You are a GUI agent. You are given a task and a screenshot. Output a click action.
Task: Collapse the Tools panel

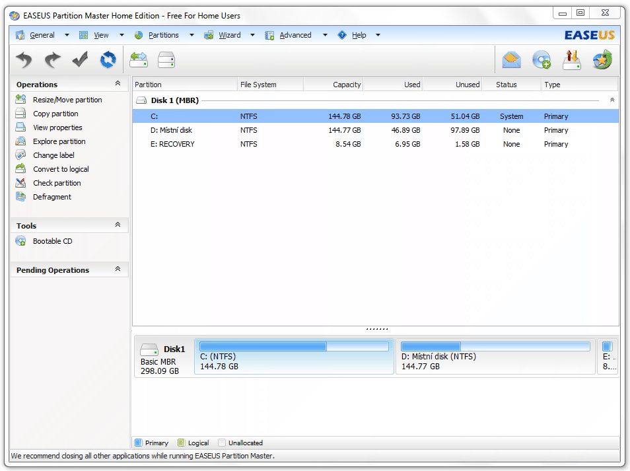[x=118, y=225]
